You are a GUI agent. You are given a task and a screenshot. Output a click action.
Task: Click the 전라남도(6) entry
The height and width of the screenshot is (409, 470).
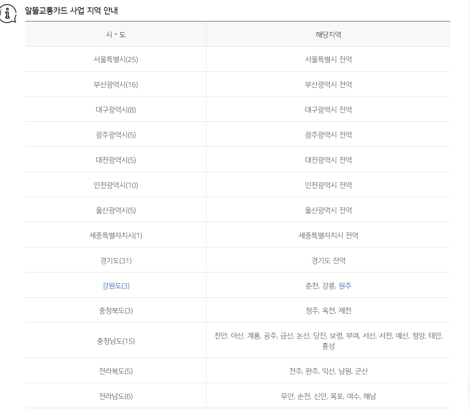click(x=116, y=395)
